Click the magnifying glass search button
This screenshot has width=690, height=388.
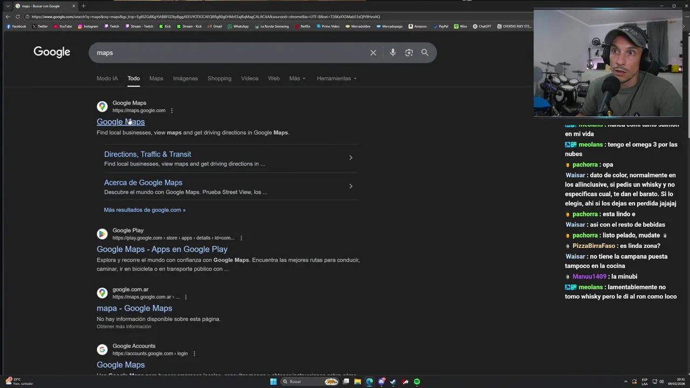click(425, 52)
